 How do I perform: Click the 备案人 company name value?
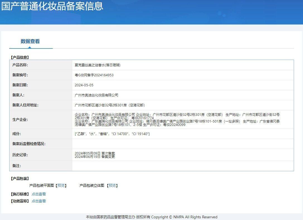click(96, 95)
